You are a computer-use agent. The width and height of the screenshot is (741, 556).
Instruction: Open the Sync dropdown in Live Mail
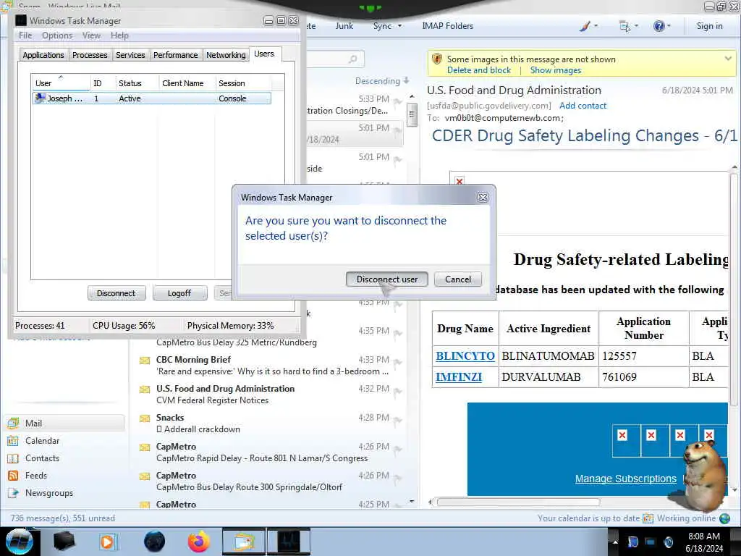pyautogui.click(x=387, y=26)
